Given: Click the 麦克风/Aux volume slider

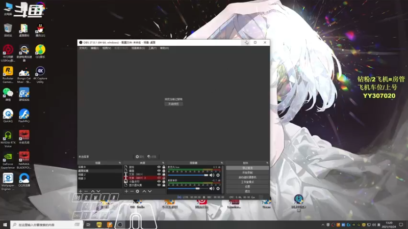Looking at the screenshot, I should [x=188, y=175].
